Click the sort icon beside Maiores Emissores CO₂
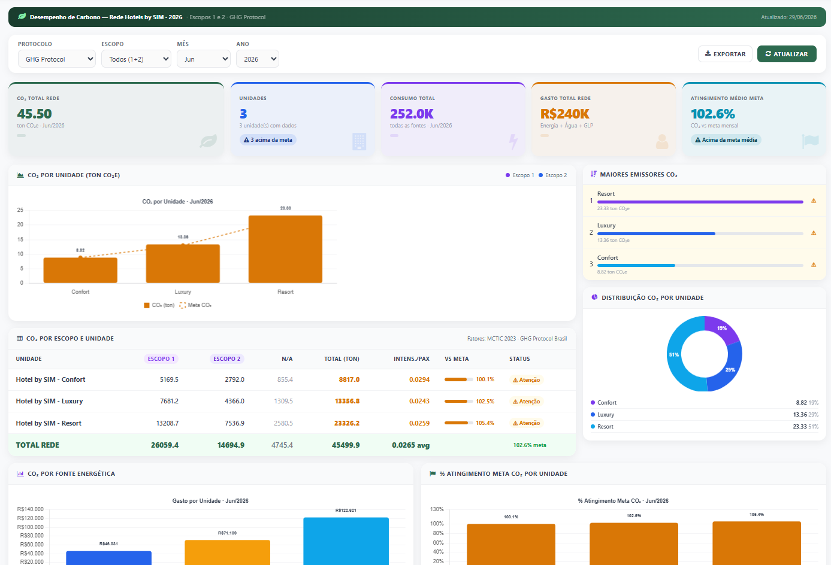The height and width of the screenshot is (565, 831). click(x=594, y=174)
